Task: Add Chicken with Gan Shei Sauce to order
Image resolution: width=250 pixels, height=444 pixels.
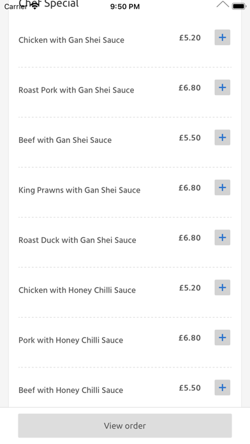Action: pyautogui.click(x=222, y=38)
